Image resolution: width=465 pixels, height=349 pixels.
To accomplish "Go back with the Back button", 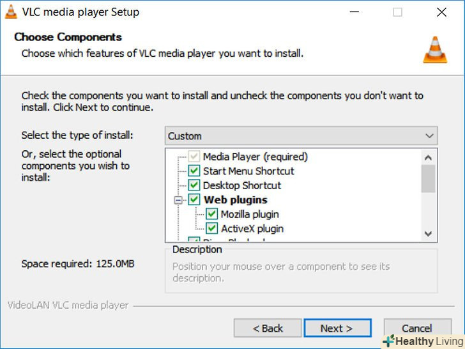I will 268,329.
